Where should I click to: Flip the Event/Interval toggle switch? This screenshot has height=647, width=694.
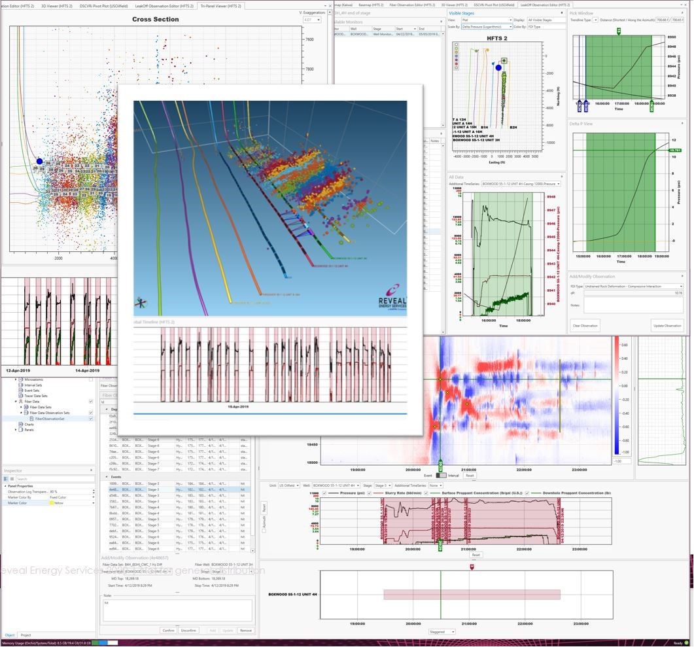click(x=441, y=476)
